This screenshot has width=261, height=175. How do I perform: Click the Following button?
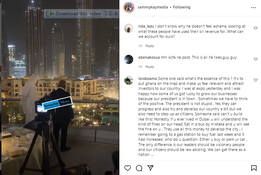pos(181,7)
